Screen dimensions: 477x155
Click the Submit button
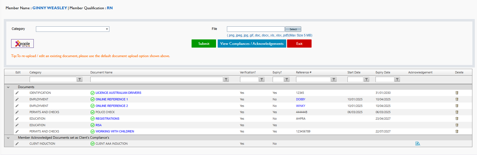coord(204,44)
